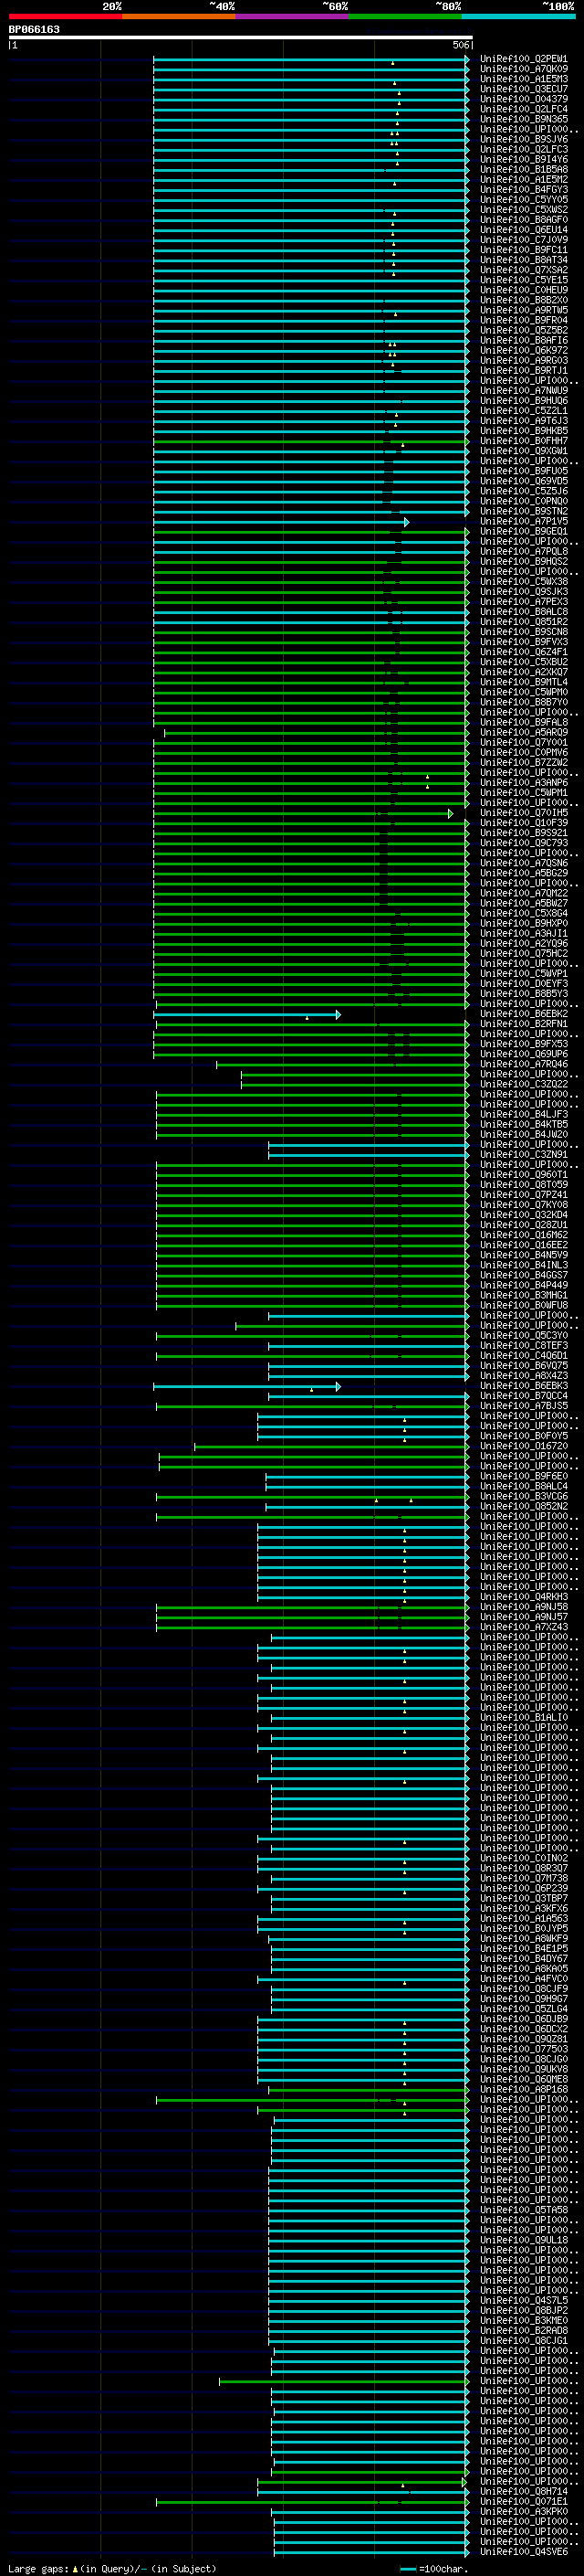
Task: Click the short cyan alignment bar for UniRef100_B6EBK2
Action: coord(246,1015)
